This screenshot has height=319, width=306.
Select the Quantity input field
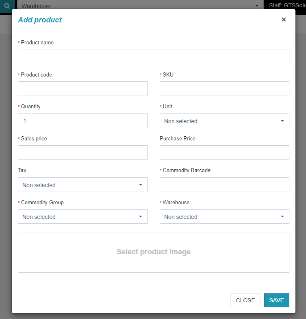click(82, 121)
